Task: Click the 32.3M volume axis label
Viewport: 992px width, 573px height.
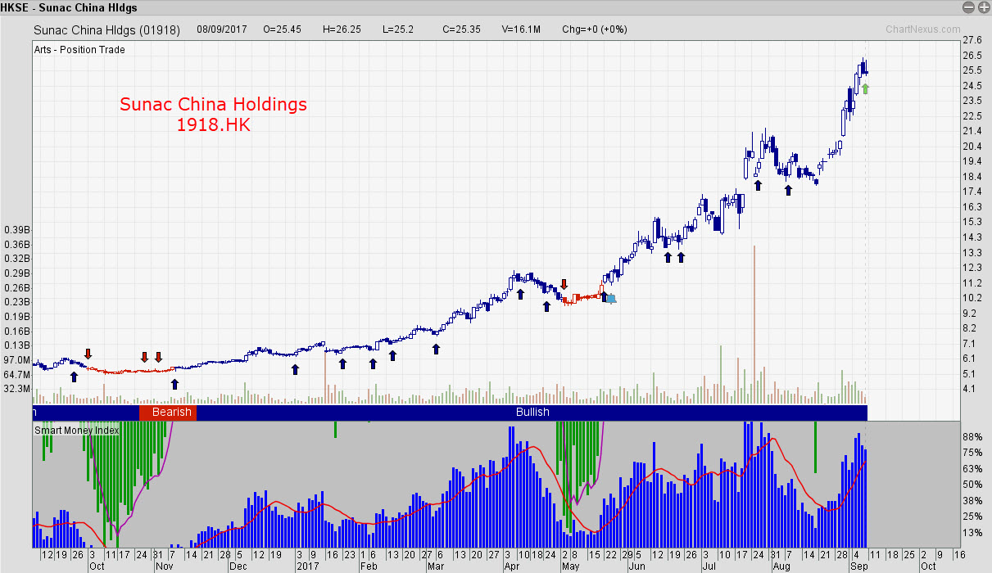Action: click(x=16, y=389)
